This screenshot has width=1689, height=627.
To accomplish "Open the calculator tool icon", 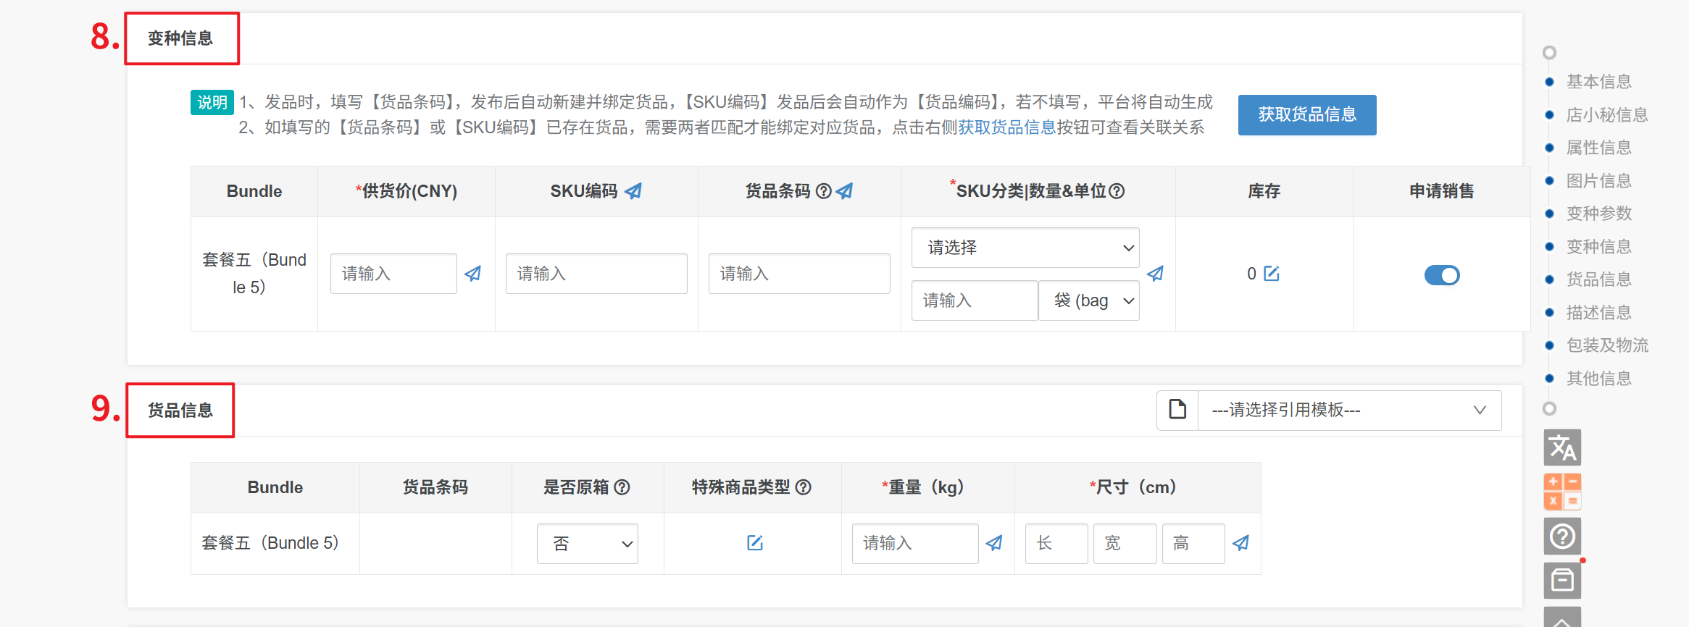I will click(1561, 492).
